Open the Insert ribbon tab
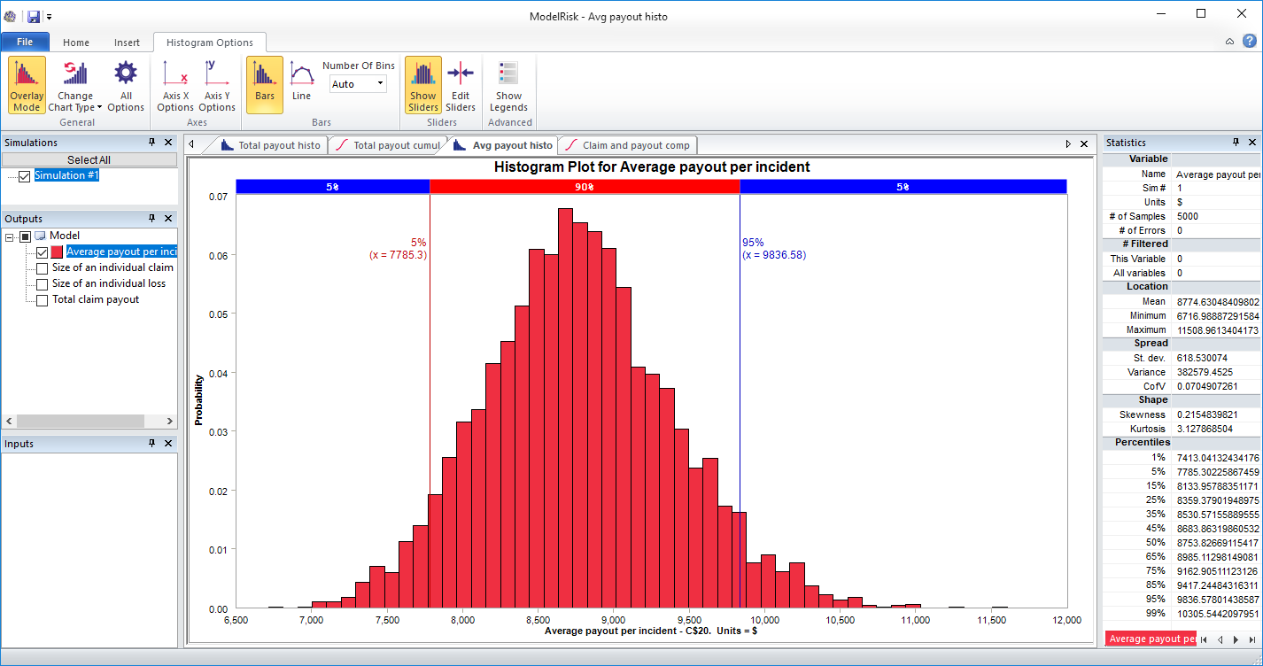The width and height of the screenshot is (1263, 666). tap(127, 42)
